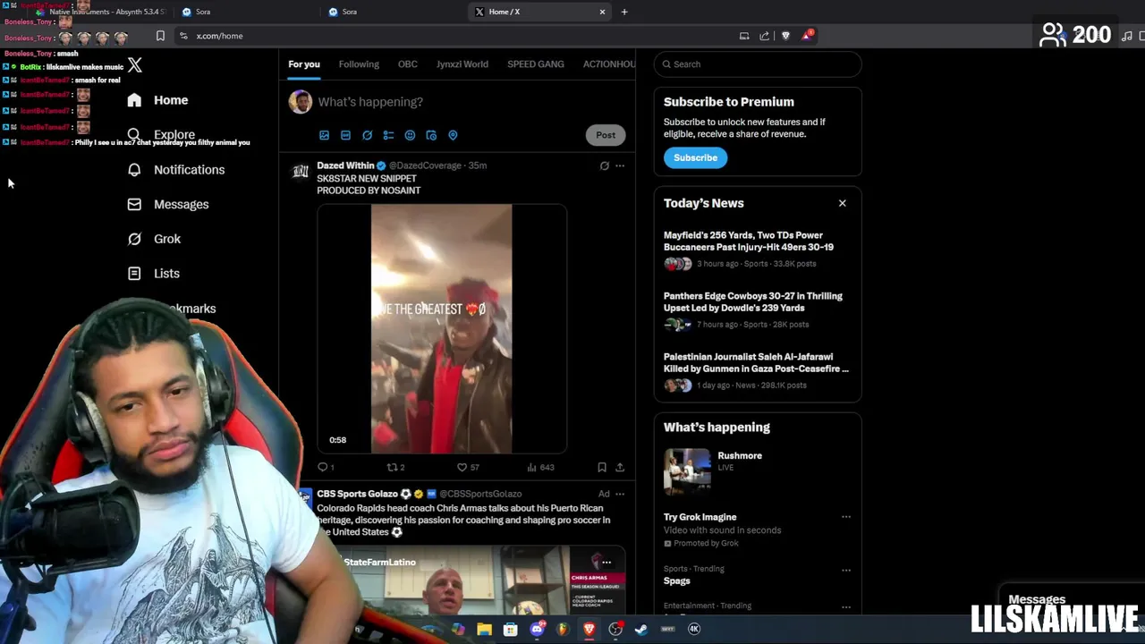Click the Grok enhance icon in composer
1145x644 pixels.
pos(367,135)
